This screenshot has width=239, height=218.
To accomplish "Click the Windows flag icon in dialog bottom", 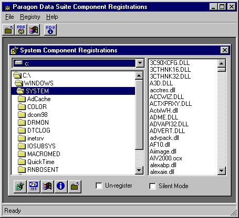I will click(47, 187).
